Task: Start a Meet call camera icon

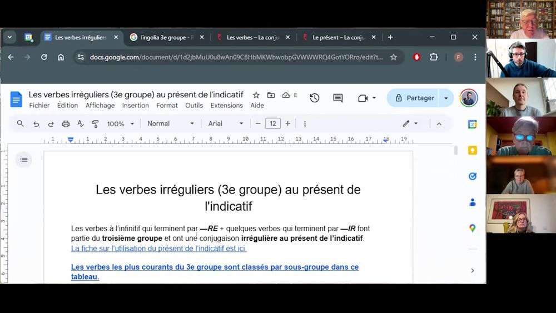Action: click(363, 98)
